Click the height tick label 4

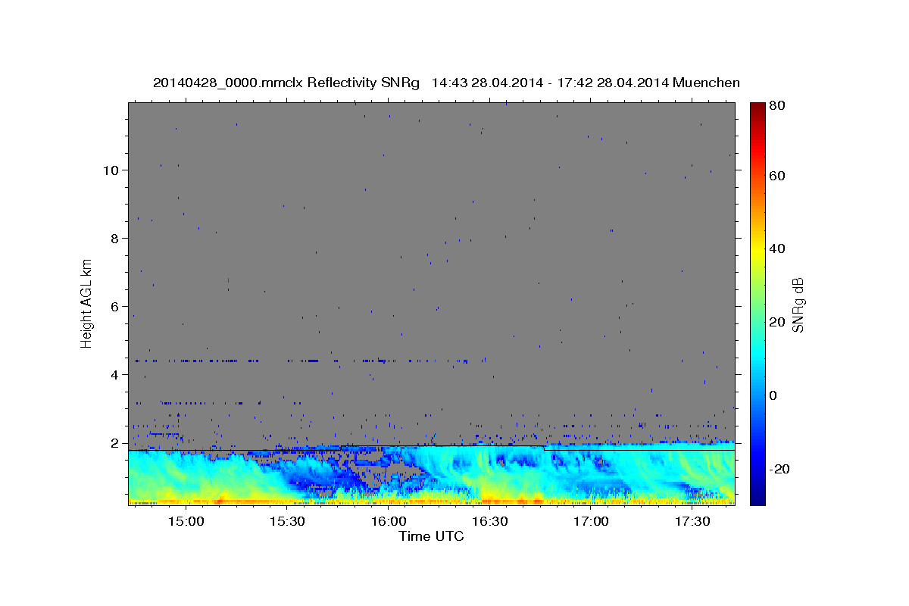click(x=115, y=375)
